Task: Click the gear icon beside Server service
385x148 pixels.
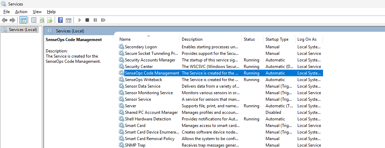Action: [x=121, y=106]
